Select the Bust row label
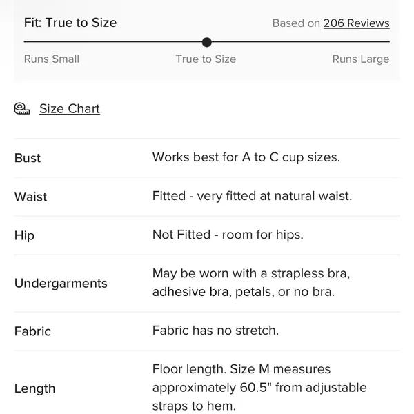The width and height of the screenshot is (414, 414). tap(28, 158)
